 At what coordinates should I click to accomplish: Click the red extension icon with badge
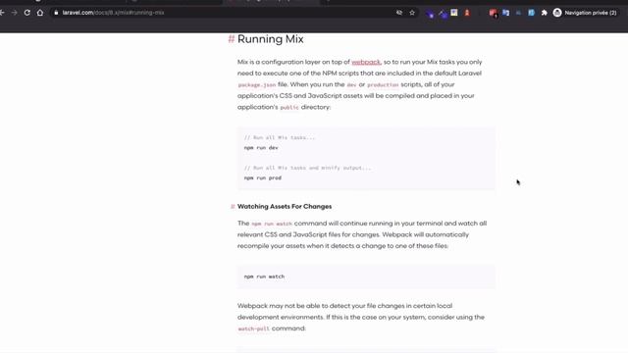click(493, 13)
